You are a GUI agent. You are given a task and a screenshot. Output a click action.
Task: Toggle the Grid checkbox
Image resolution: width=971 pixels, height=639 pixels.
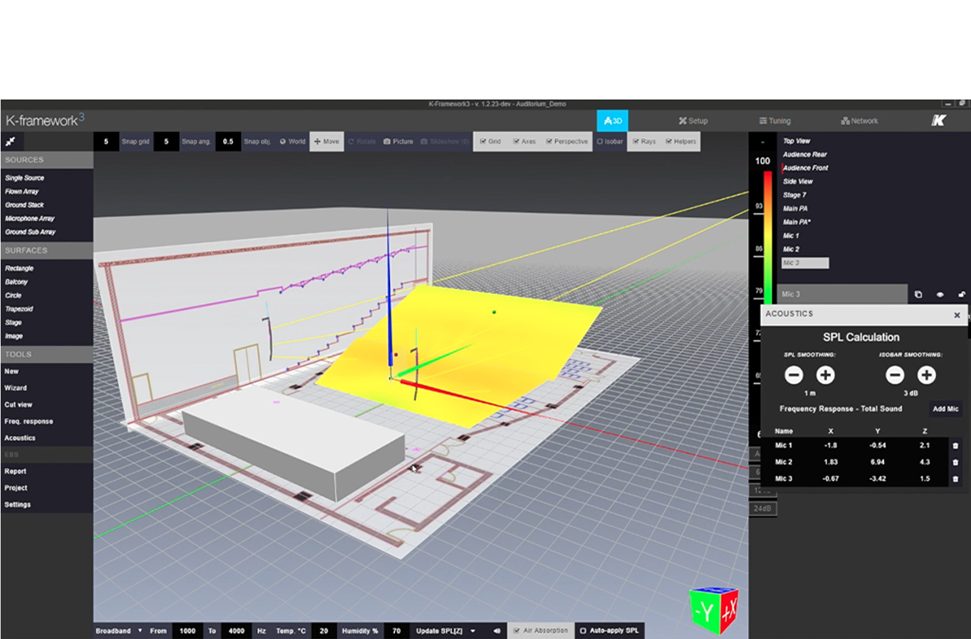[490, 141]
